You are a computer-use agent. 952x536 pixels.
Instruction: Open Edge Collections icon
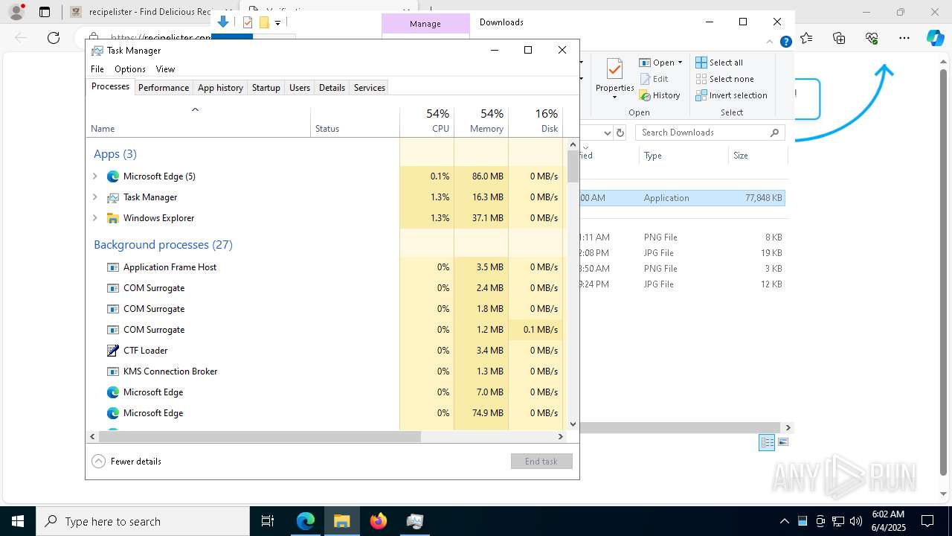point(839,38)
